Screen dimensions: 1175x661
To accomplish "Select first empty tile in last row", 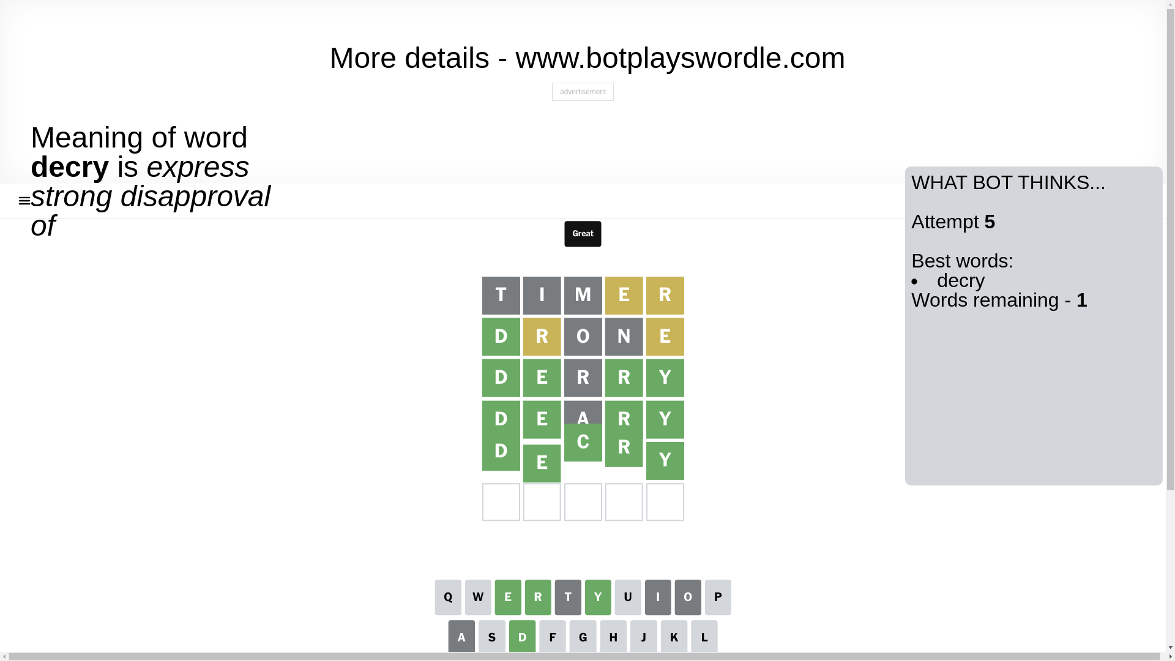I will 501,502.
